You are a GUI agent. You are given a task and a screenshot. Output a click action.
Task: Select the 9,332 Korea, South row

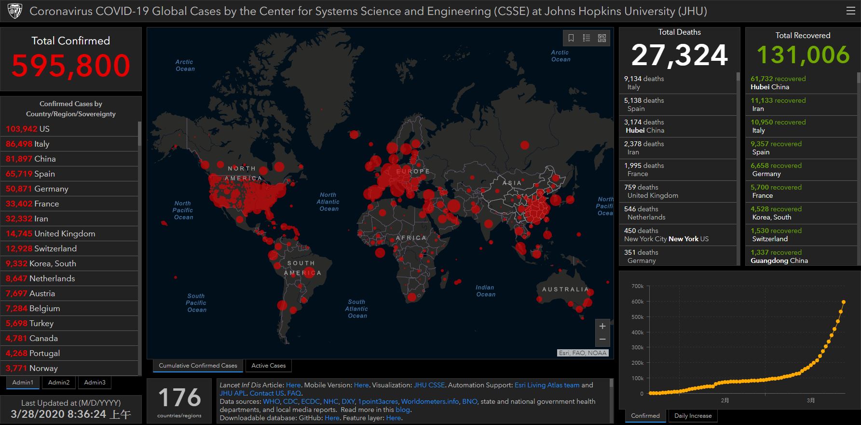click(69, 263)
